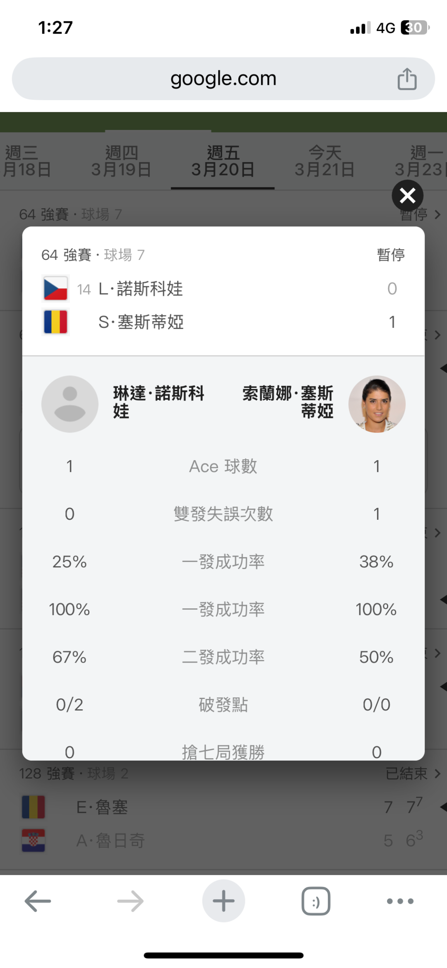Open a new tab with plus button
This screenshot has height=968, width=447.
coord(223,901)
